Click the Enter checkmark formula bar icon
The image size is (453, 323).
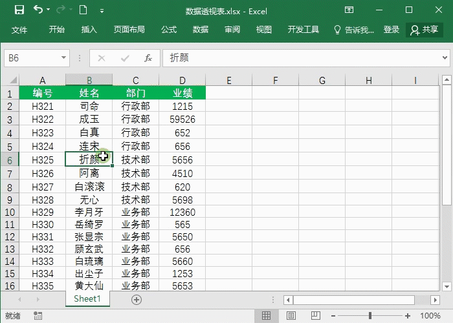click(x=125, y=58)
